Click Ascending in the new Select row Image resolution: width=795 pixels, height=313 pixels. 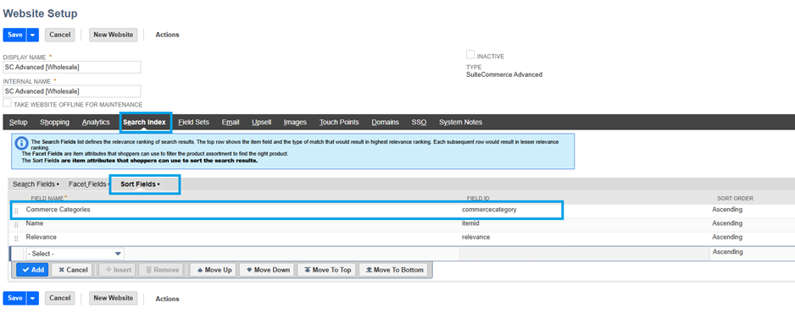(728, 252)
